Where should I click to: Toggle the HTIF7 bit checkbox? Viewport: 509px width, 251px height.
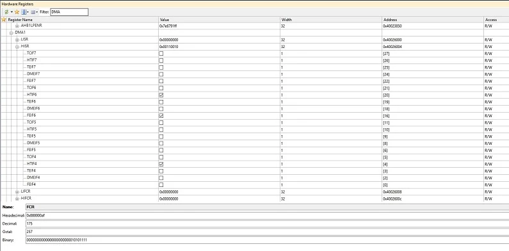click(161, 60)
